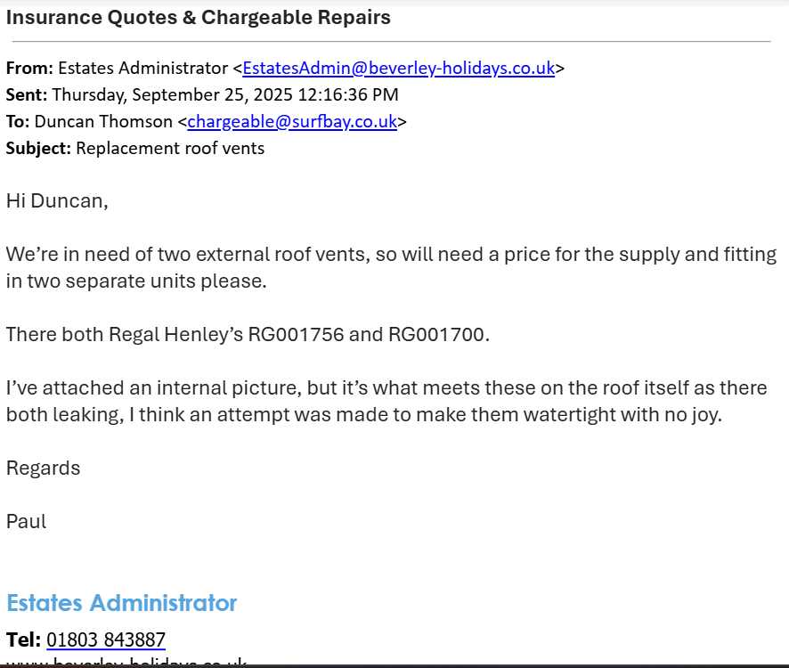Image resolution: width=789 pixels, height=668 pixels.
Task: Click the bold Sent: label
Action: pyautogui.click(x=27, y=95)
